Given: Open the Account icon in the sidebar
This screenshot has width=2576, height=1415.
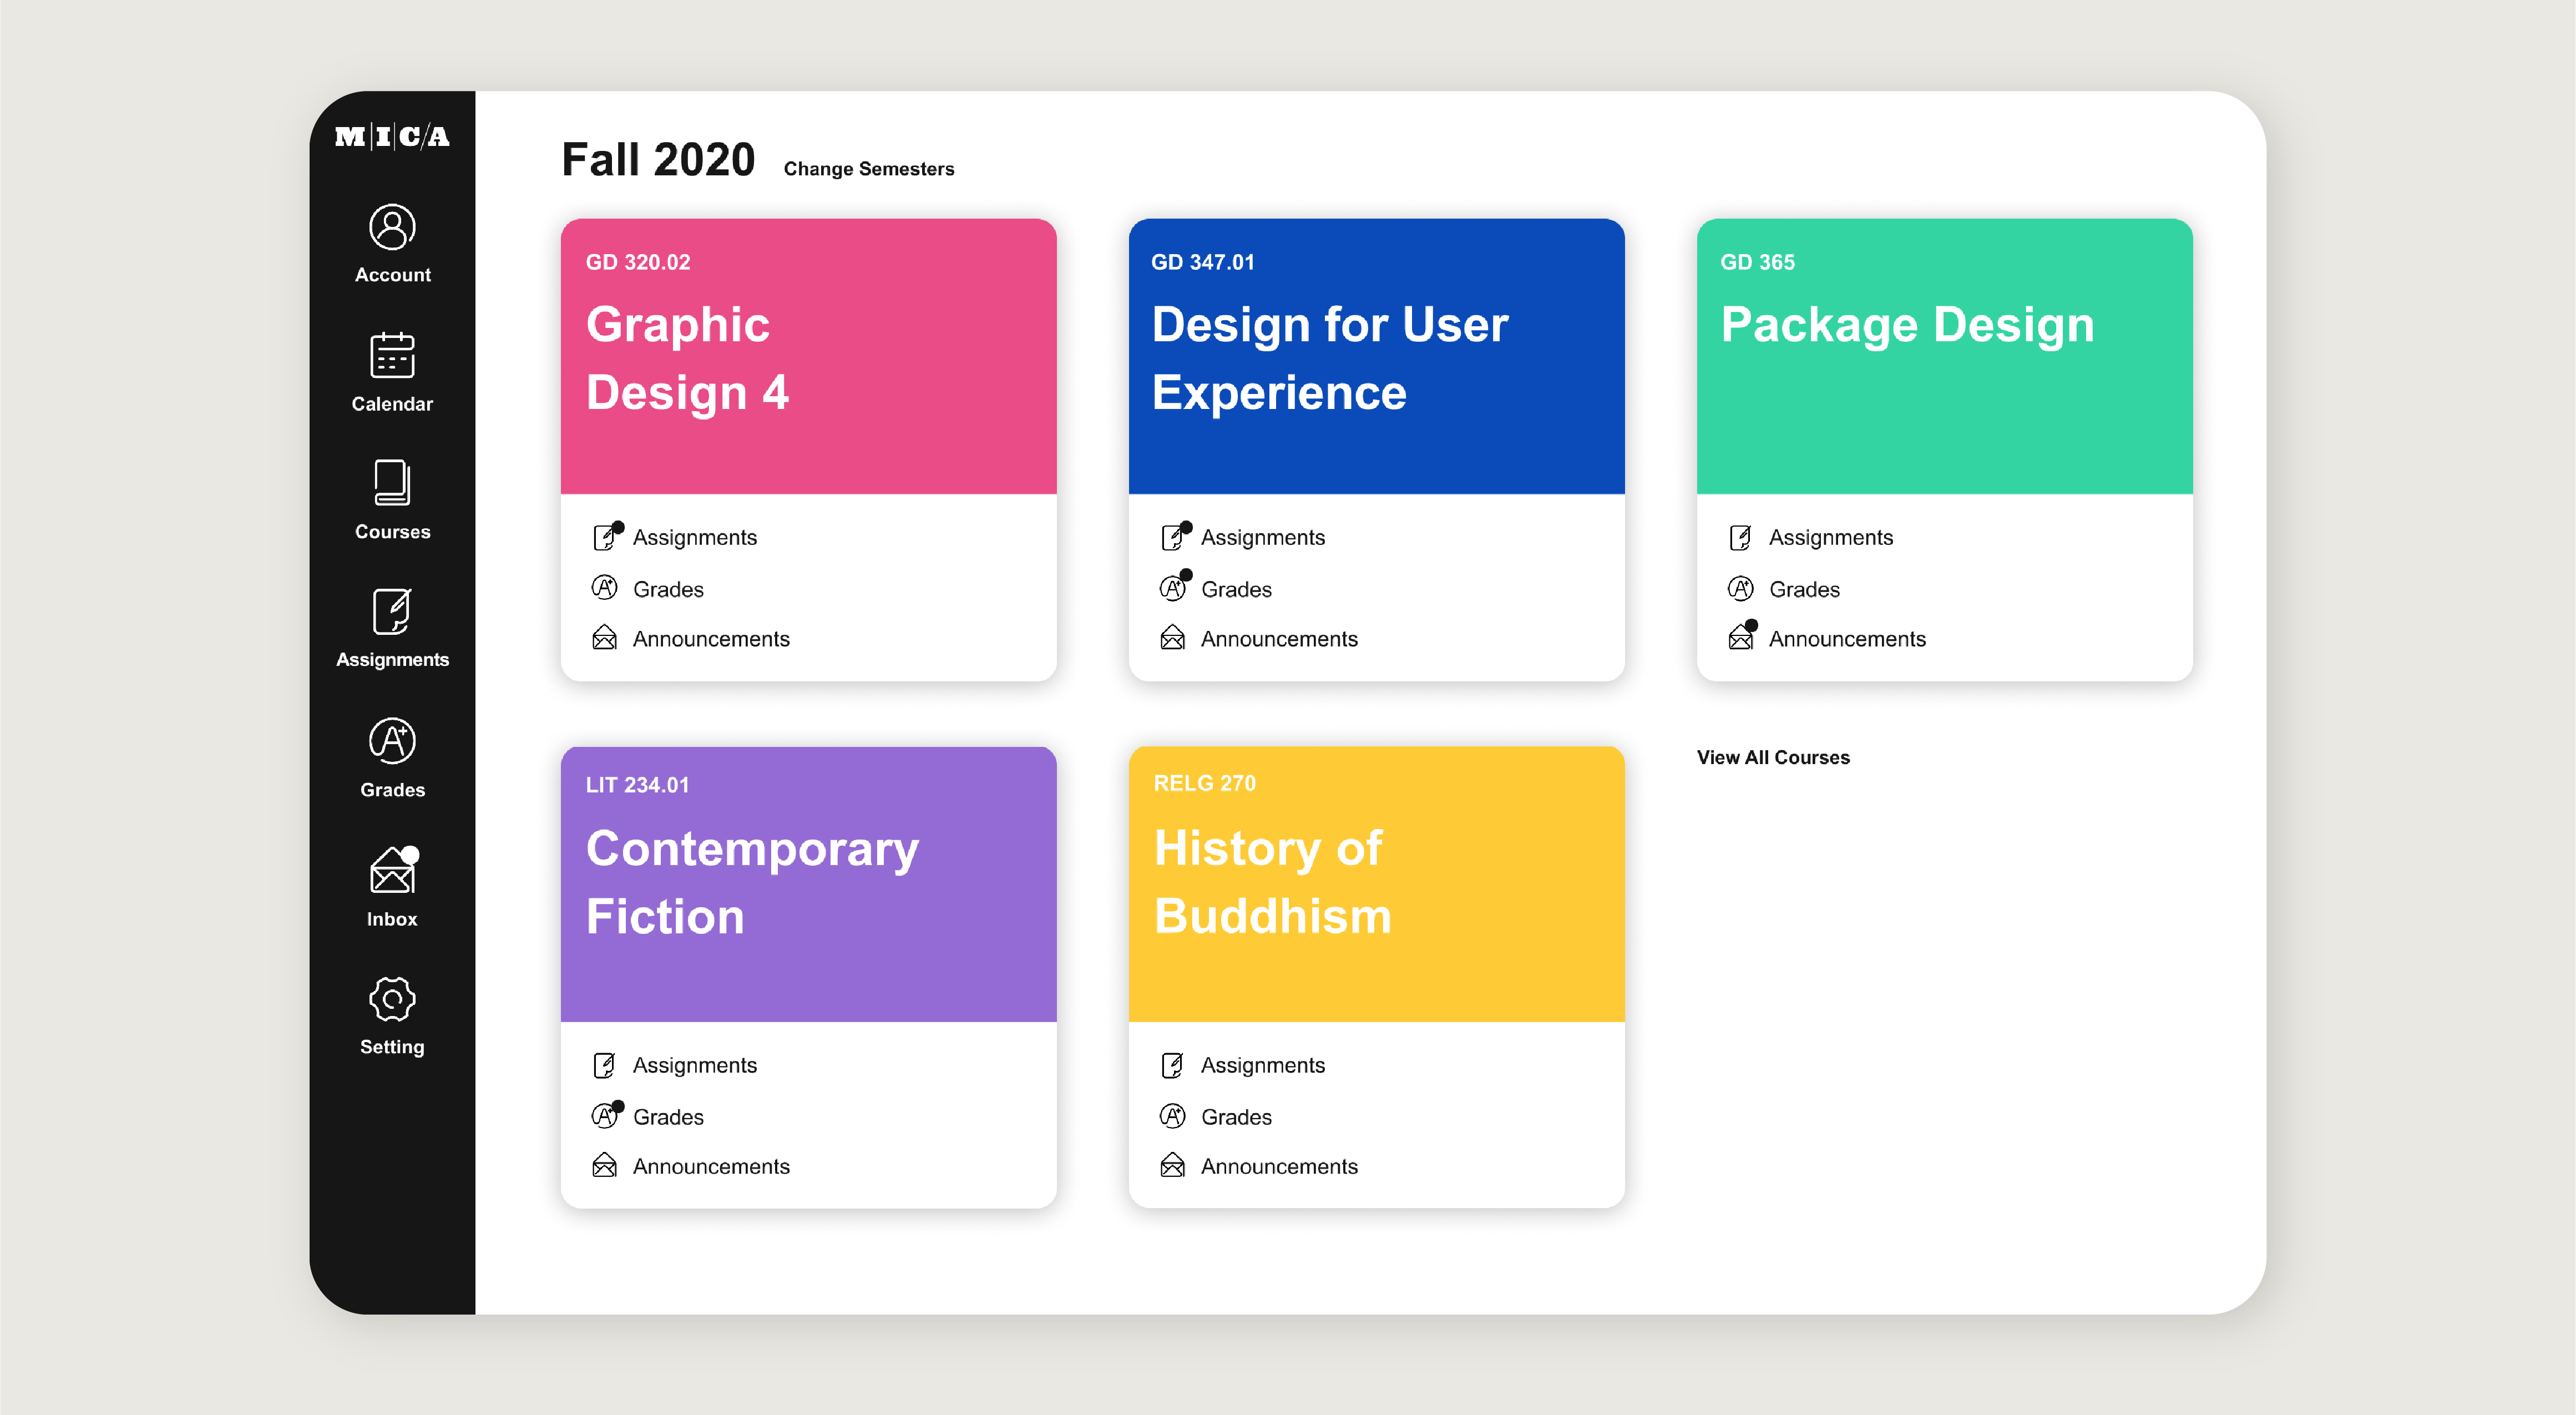Looking at the screenshot, I should [392, 228].
